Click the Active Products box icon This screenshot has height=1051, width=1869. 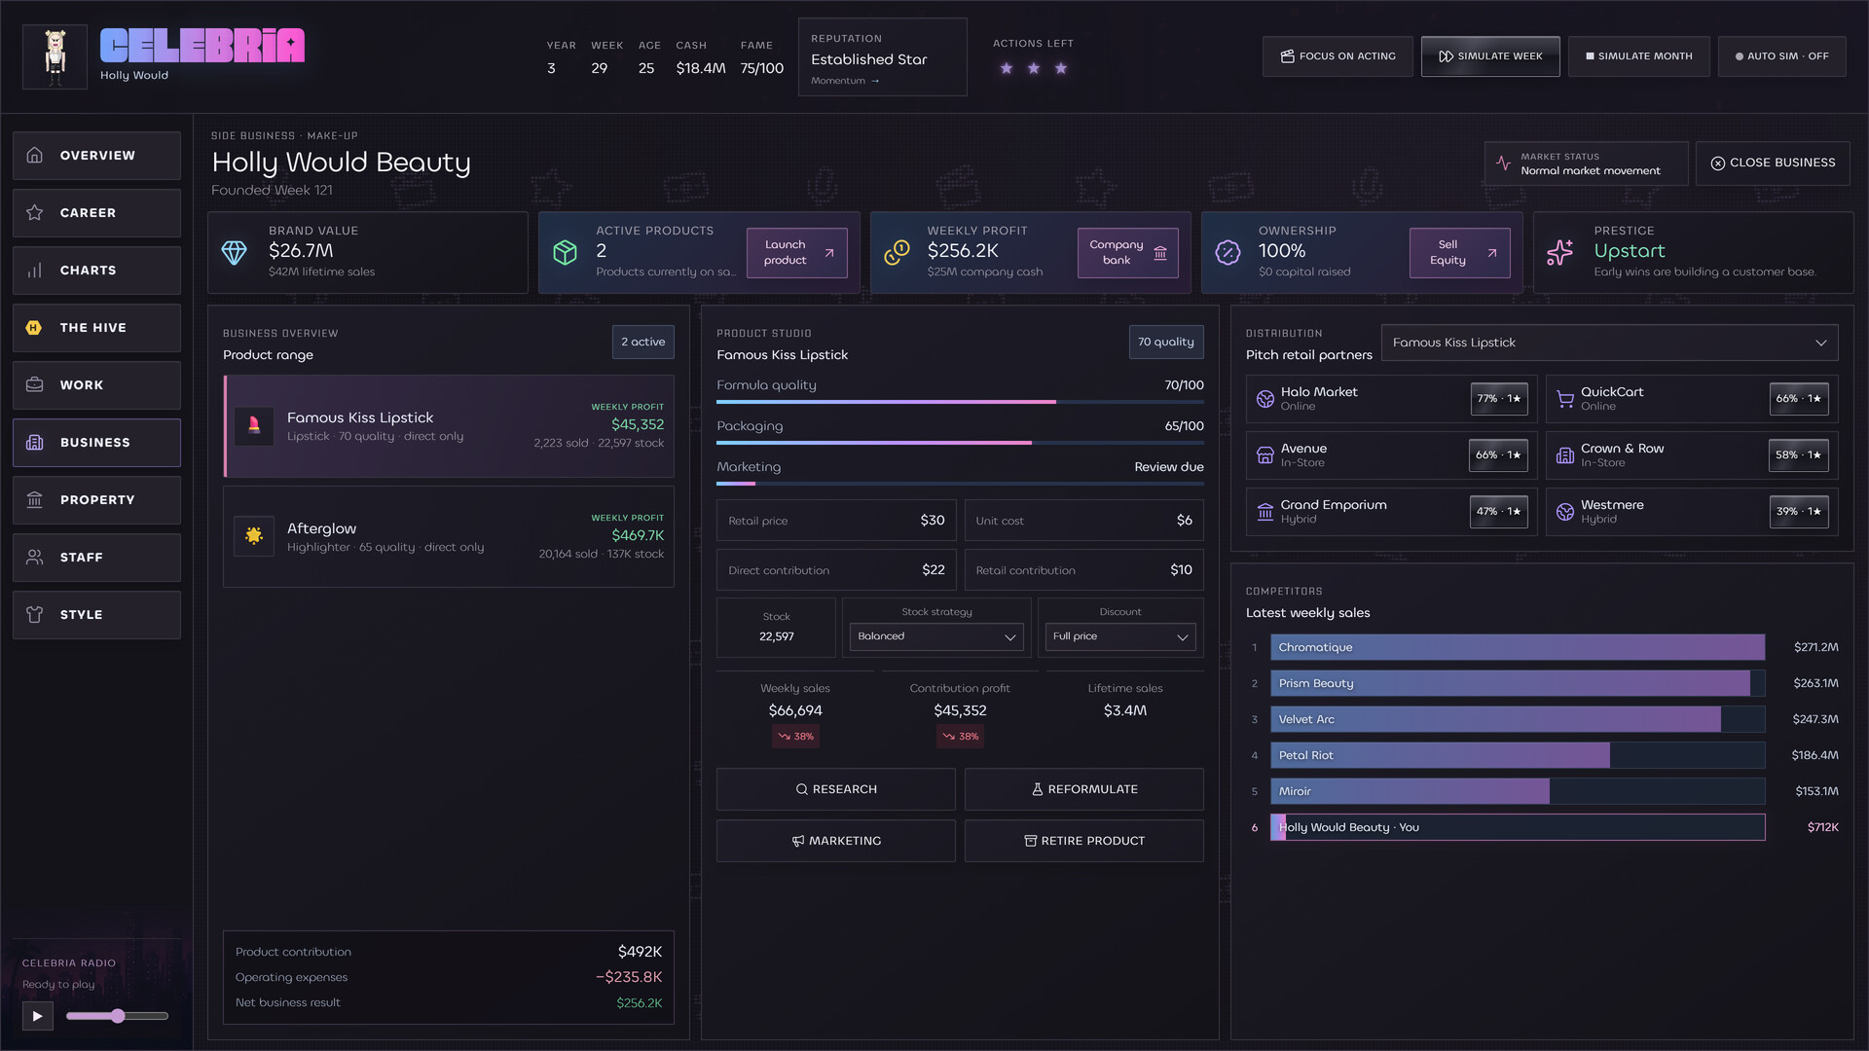coord(566,253)
